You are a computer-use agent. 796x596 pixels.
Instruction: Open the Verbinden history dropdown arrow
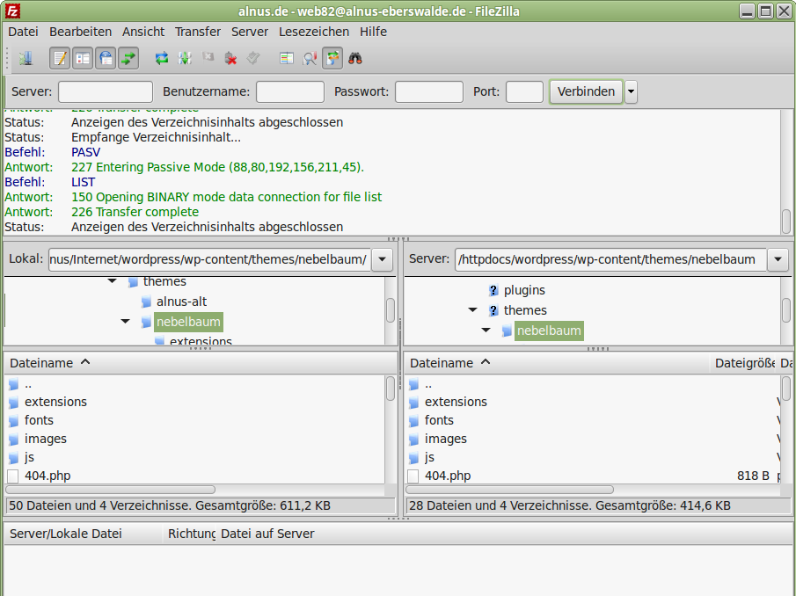pyautogui.click(x=631, y=91)
